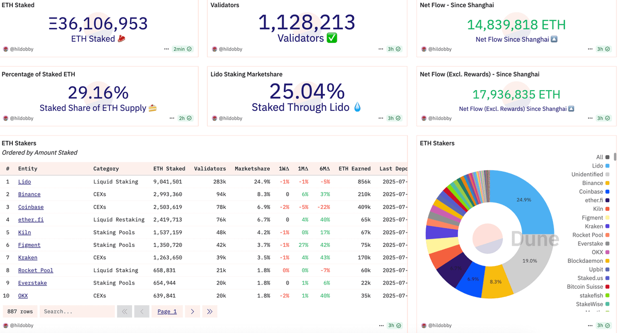Toggle the Lido series in the legend

pyautogui.click(x=601, y=166)
